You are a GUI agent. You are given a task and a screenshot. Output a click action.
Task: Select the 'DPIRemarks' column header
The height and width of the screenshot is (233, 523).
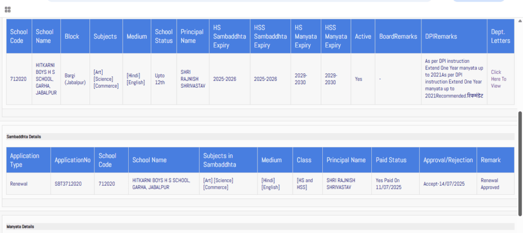[441, 37]
